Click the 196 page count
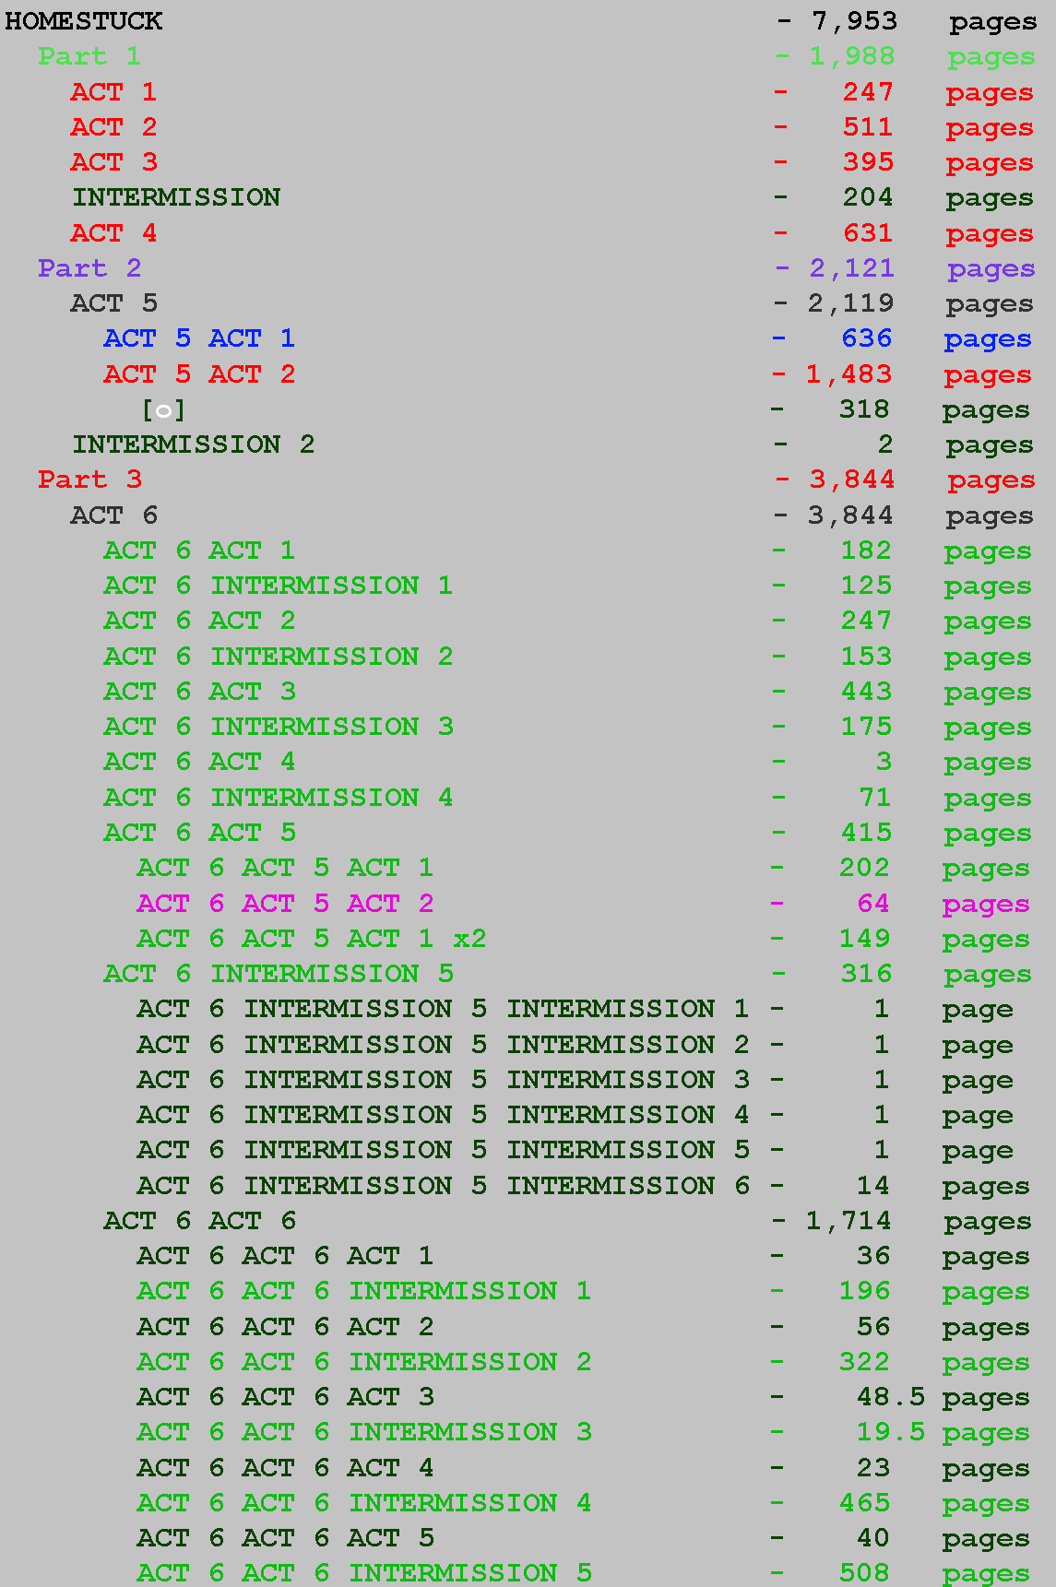 pyautogui.click(x=864, y=1291)
